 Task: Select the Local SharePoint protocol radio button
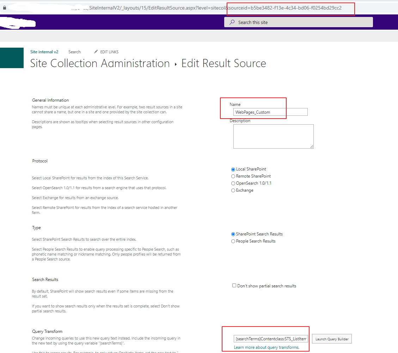pyautogui.click(x=233, y=169)
